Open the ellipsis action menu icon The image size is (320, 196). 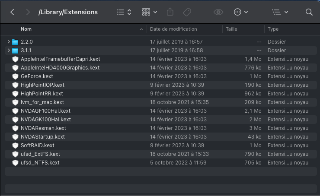tap(237, 12)
